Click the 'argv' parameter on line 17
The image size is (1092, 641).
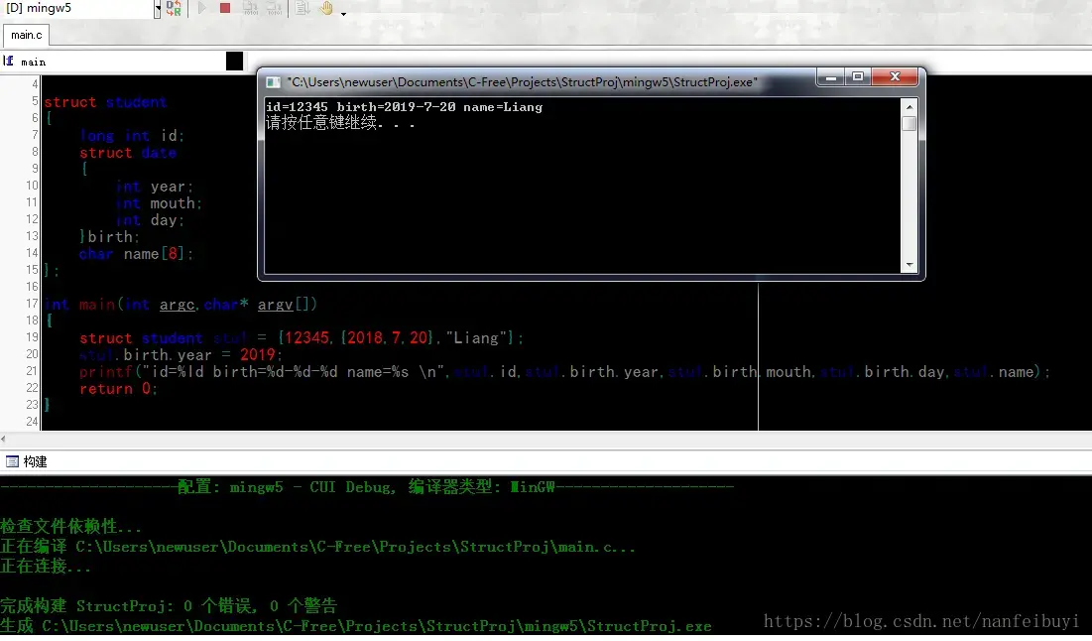coord(275,305)
